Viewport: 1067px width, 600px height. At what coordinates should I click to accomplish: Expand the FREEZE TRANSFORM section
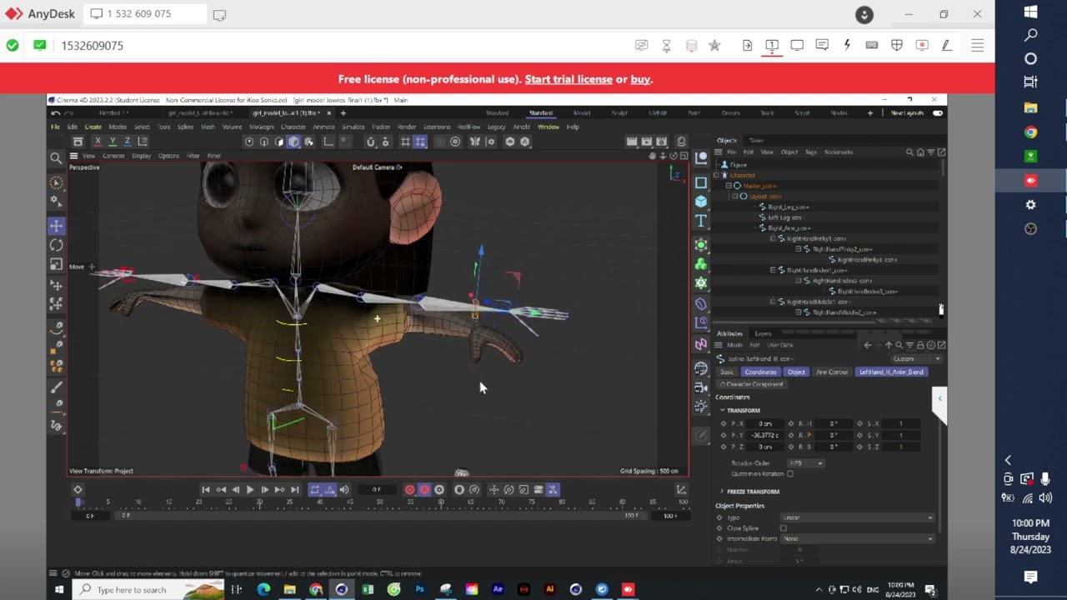[723, 492]
